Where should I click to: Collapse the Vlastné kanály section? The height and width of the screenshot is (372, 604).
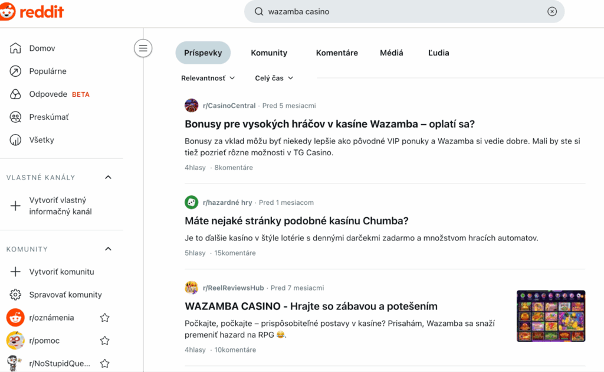[108, 177]
